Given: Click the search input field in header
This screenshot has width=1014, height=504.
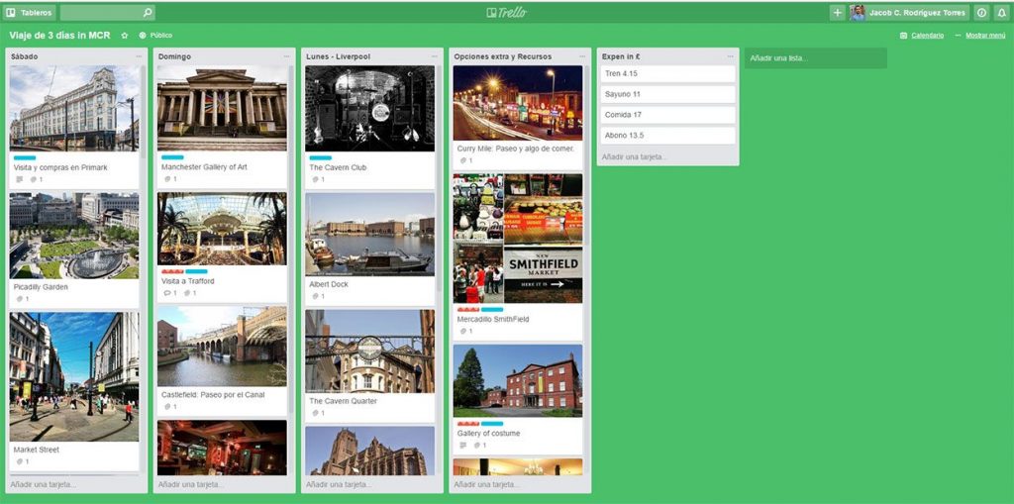Looking at the screenshot, I should pyautogui.click(x=101, y=12).
